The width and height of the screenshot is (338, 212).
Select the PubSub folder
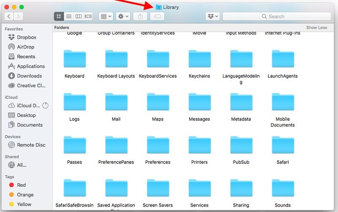[241, 145]
